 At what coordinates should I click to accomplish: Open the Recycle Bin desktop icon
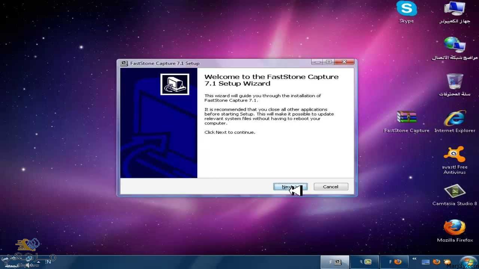click(x=455, y=85)
